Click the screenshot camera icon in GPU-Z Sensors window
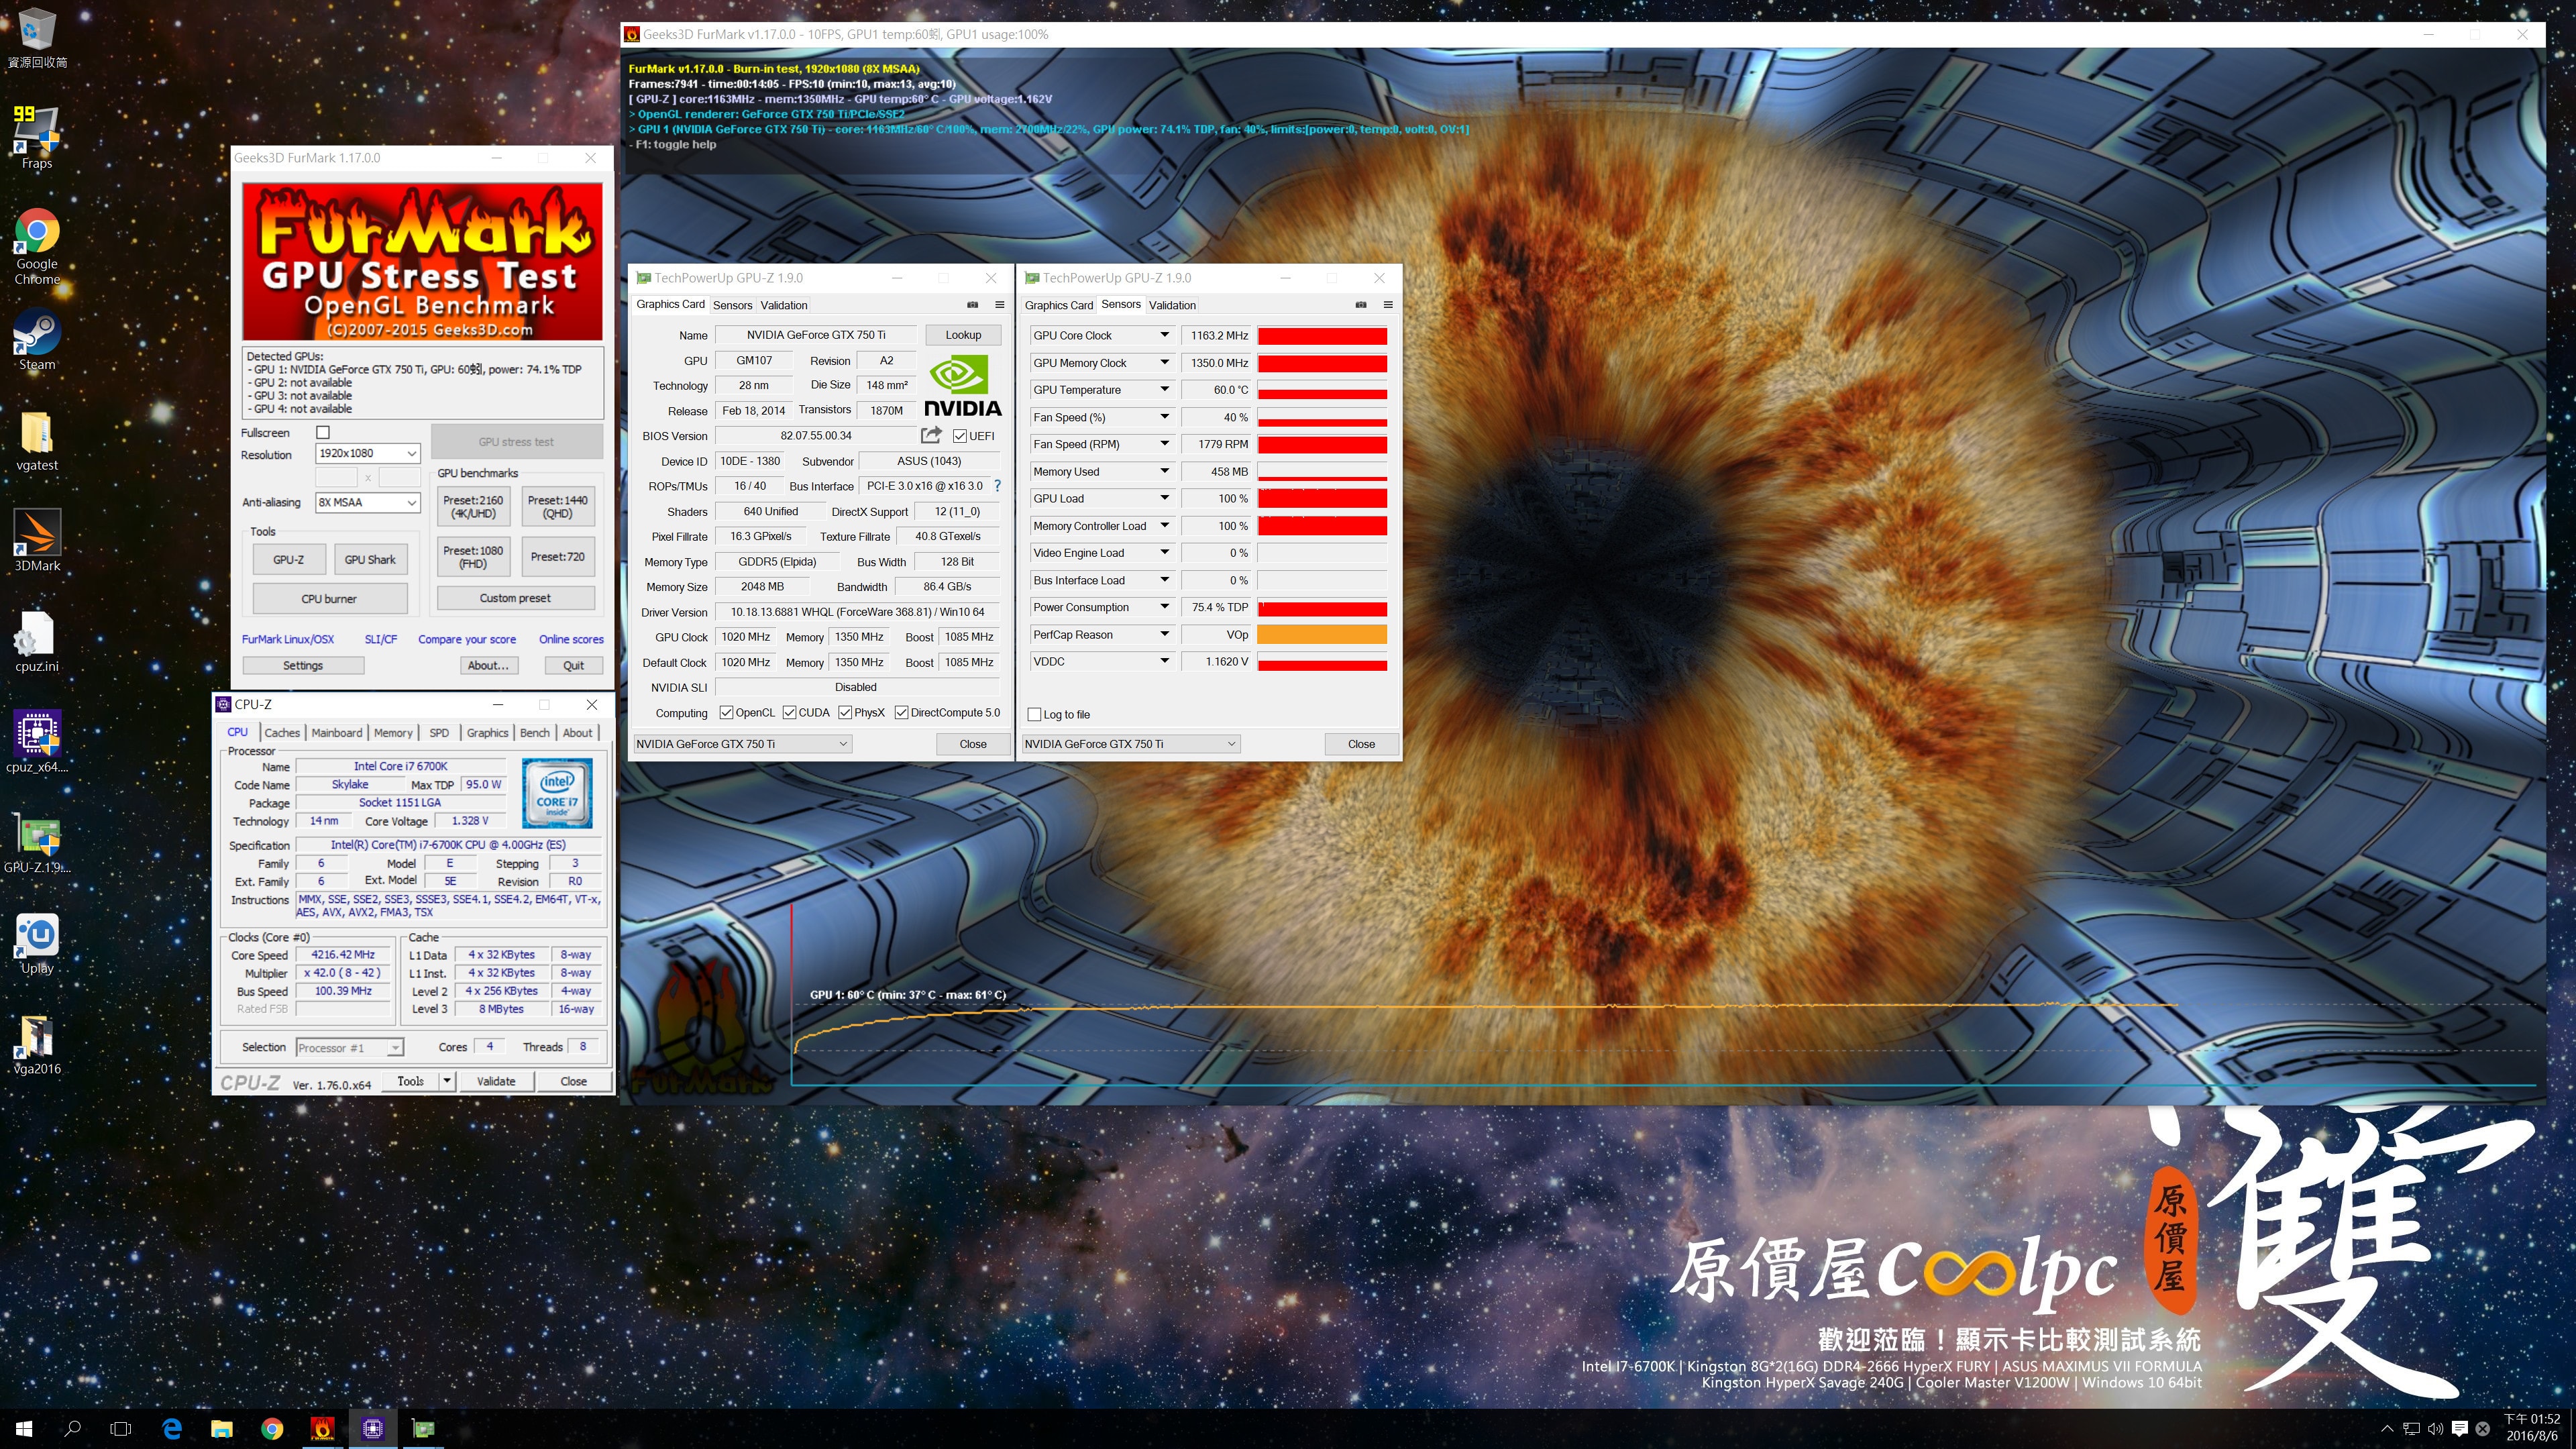The image size is (2576, 1449). 1361,305
